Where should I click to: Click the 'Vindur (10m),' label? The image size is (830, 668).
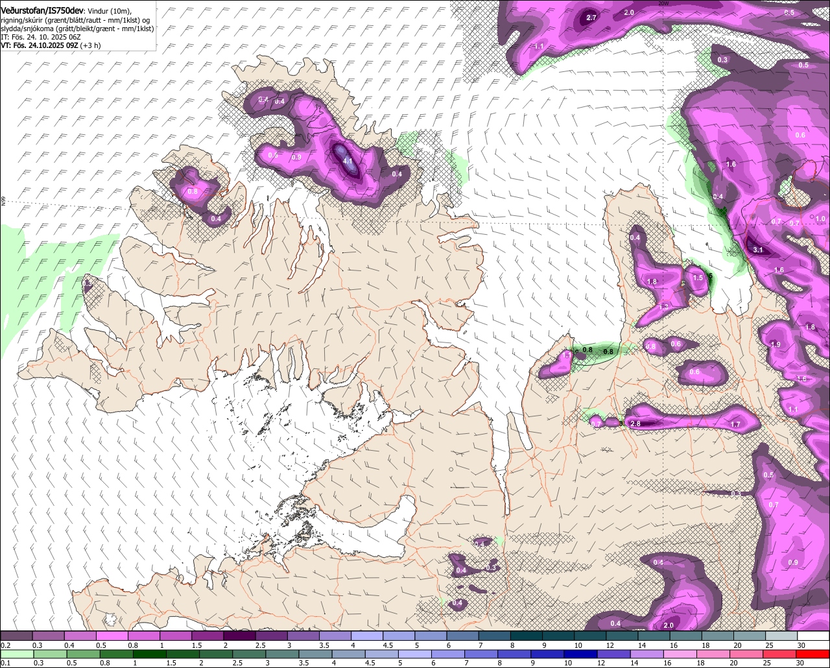tap(110, 12)
